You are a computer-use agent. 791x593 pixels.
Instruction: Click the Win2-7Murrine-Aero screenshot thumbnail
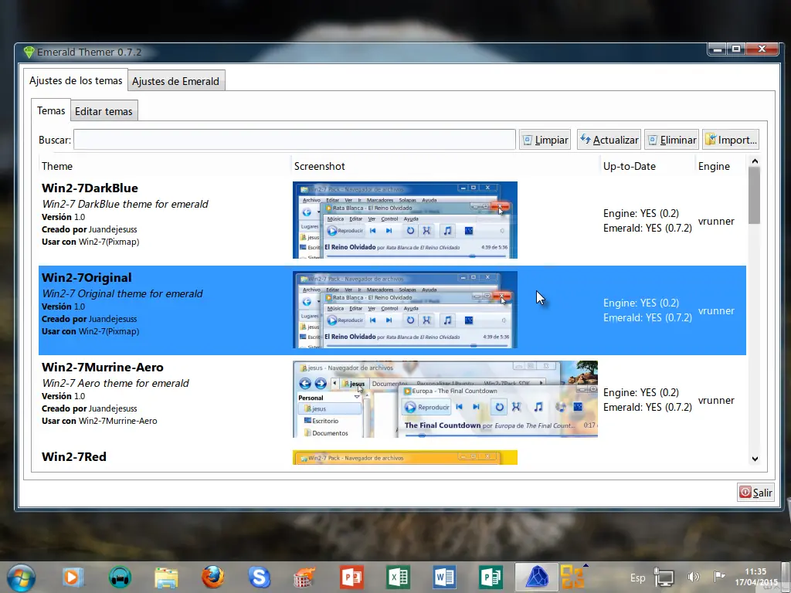[x=446, y=399]
